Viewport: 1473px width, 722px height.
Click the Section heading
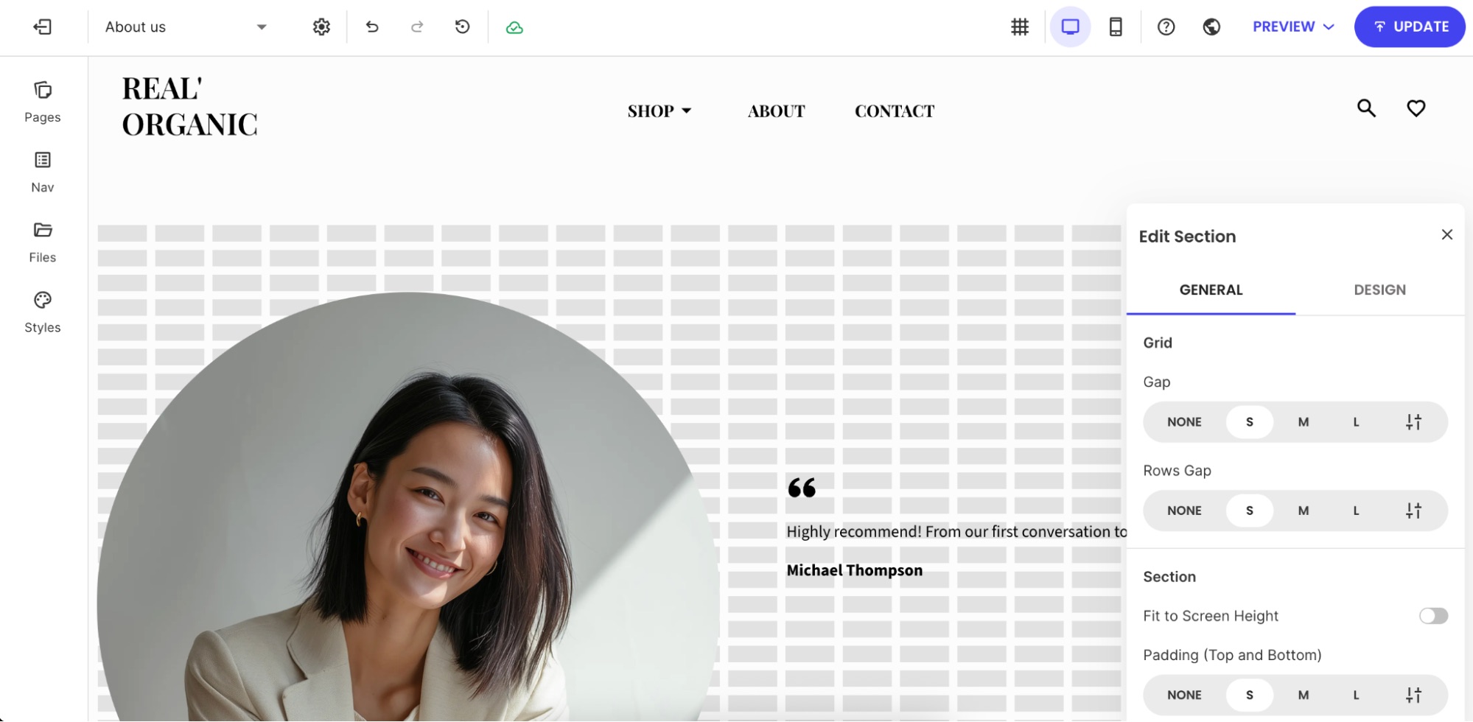click(x=1169, y=577)
